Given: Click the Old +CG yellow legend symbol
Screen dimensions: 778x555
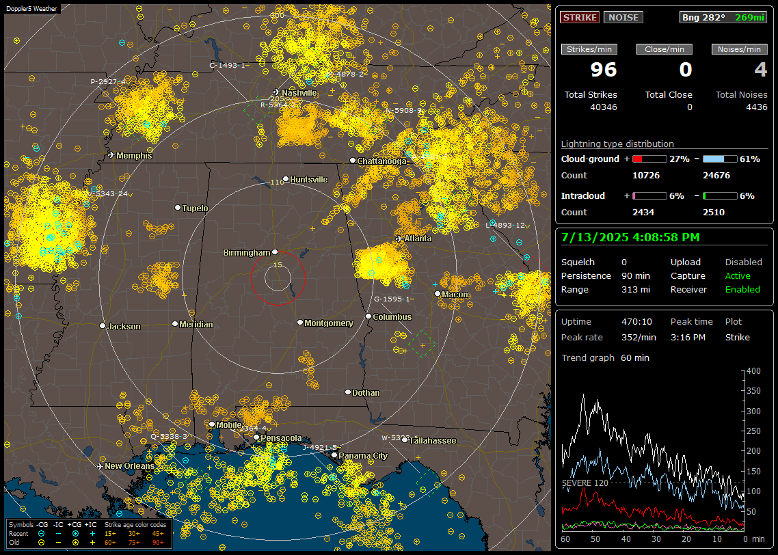Looking at the screenshot, I should 75,543.
